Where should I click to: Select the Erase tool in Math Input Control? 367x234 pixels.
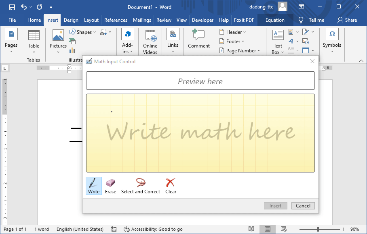[110, 186]
